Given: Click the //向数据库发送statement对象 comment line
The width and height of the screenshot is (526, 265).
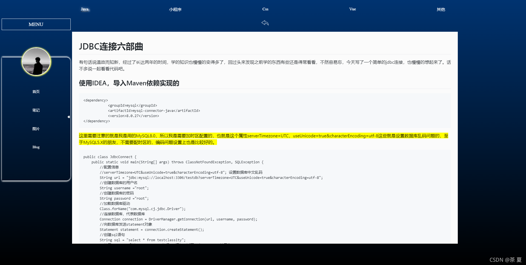Looking at the screenshot, I should (x=126, y=225).
